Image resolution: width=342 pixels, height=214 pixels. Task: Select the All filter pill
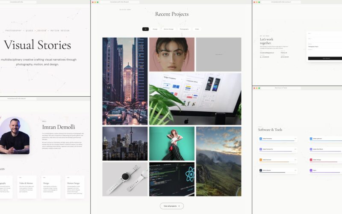[x=145, y=29]
